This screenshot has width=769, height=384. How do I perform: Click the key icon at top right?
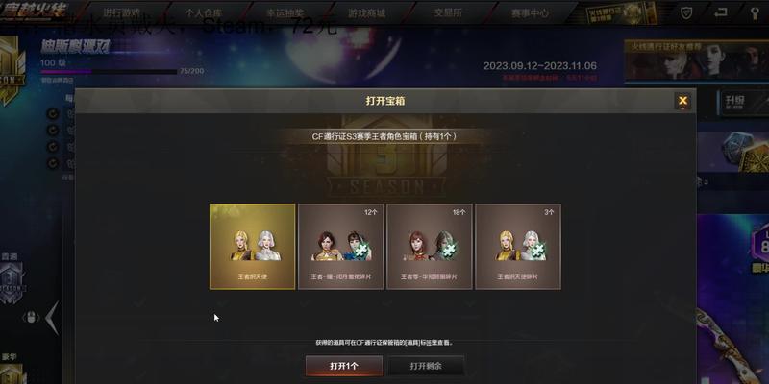pyautogui.click(x=755, y=13)
